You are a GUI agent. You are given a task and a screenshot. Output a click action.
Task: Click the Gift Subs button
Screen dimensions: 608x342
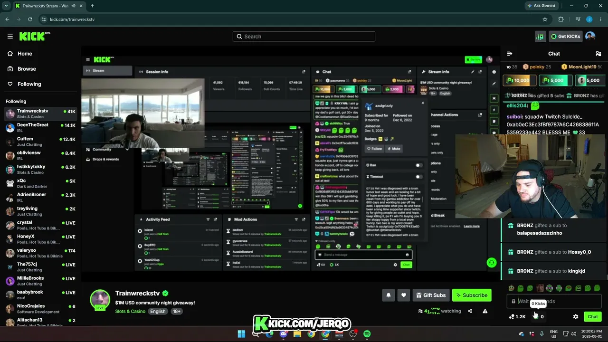point(431,295)
